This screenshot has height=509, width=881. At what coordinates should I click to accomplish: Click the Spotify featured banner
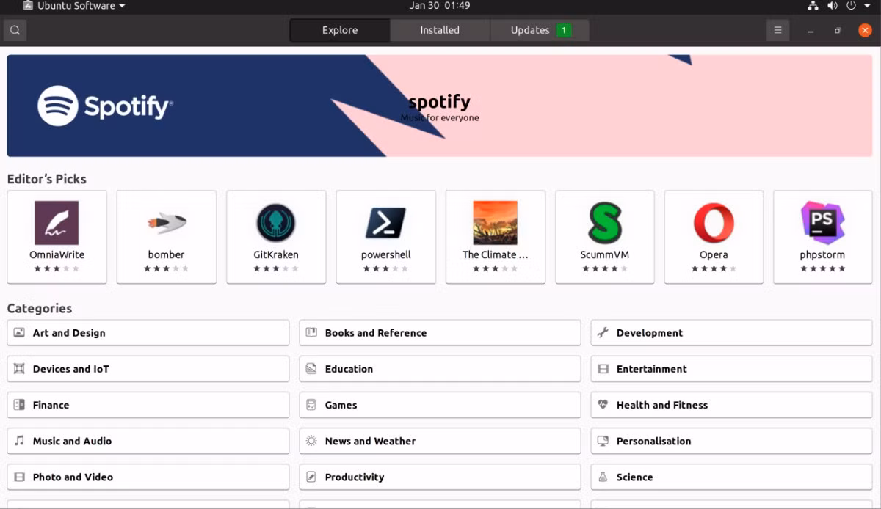click(x=440, y=106)
